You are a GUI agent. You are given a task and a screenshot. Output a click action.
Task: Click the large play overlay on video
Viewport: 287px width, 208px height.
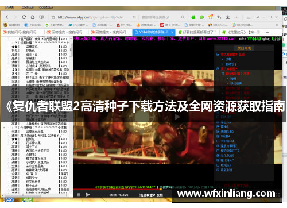tap(177, 117)
